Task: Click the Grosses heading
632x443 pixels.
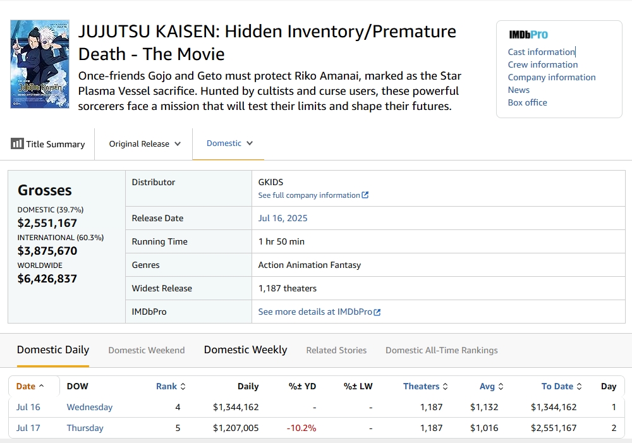Action: (45, 190)
